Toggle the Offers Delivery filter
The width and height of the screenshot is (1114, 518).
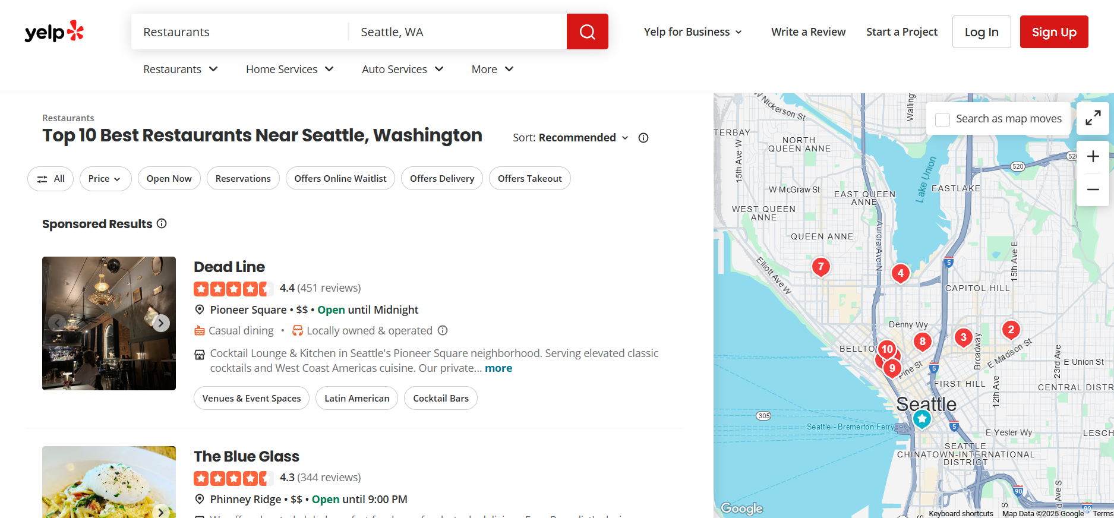441,178
